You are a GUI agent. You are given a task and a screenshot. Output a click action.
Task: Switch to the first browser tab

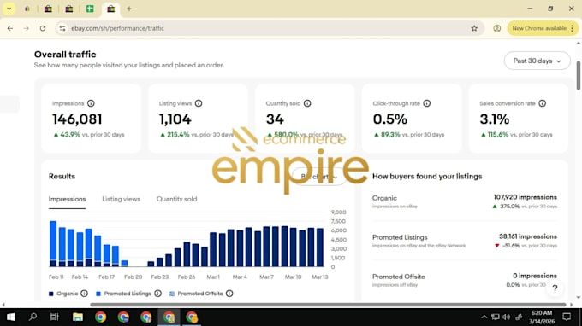tap(27, 9)
